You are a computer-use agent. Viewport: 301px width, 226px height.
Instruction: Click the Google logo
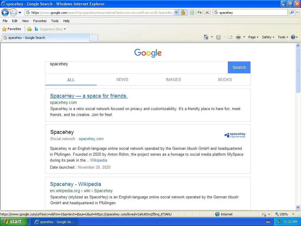pos(148,53)
